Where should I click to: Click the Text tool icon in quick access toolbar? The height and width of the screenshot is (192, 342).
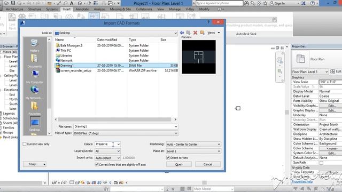pos(72,3)
